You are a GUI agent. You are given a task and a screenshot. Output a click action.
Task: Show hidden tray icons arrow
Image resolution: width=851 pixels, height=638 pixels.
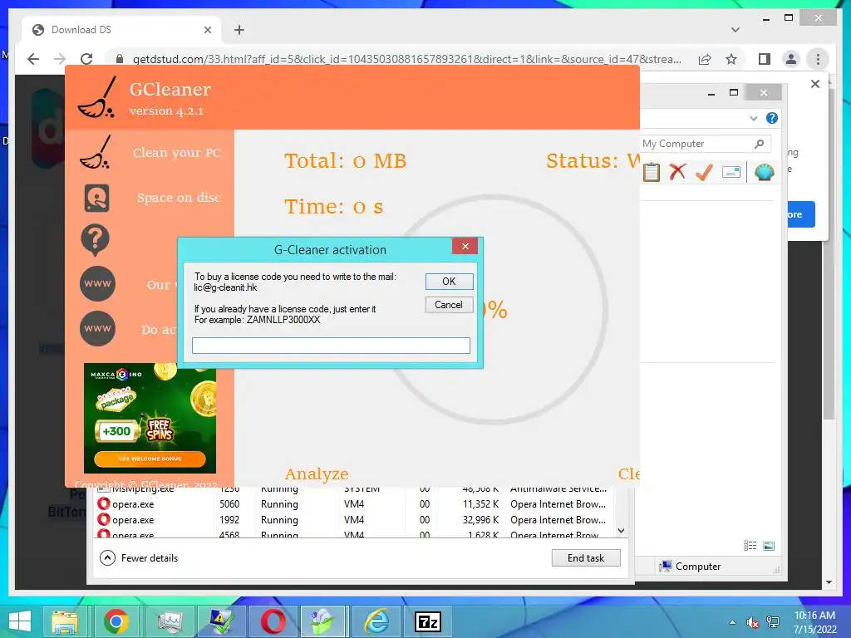(x=732, y=622)
